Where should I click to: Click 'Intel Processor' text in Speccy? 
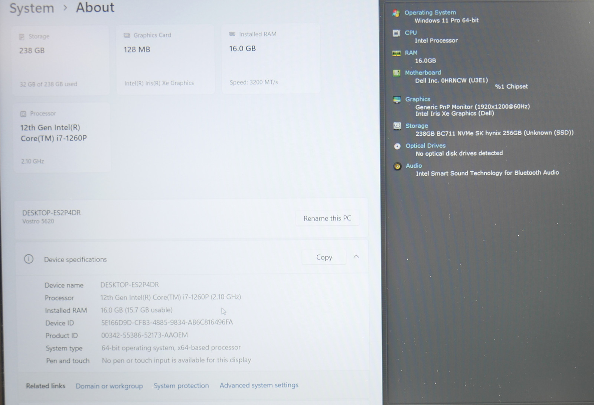tap(436, 40)
